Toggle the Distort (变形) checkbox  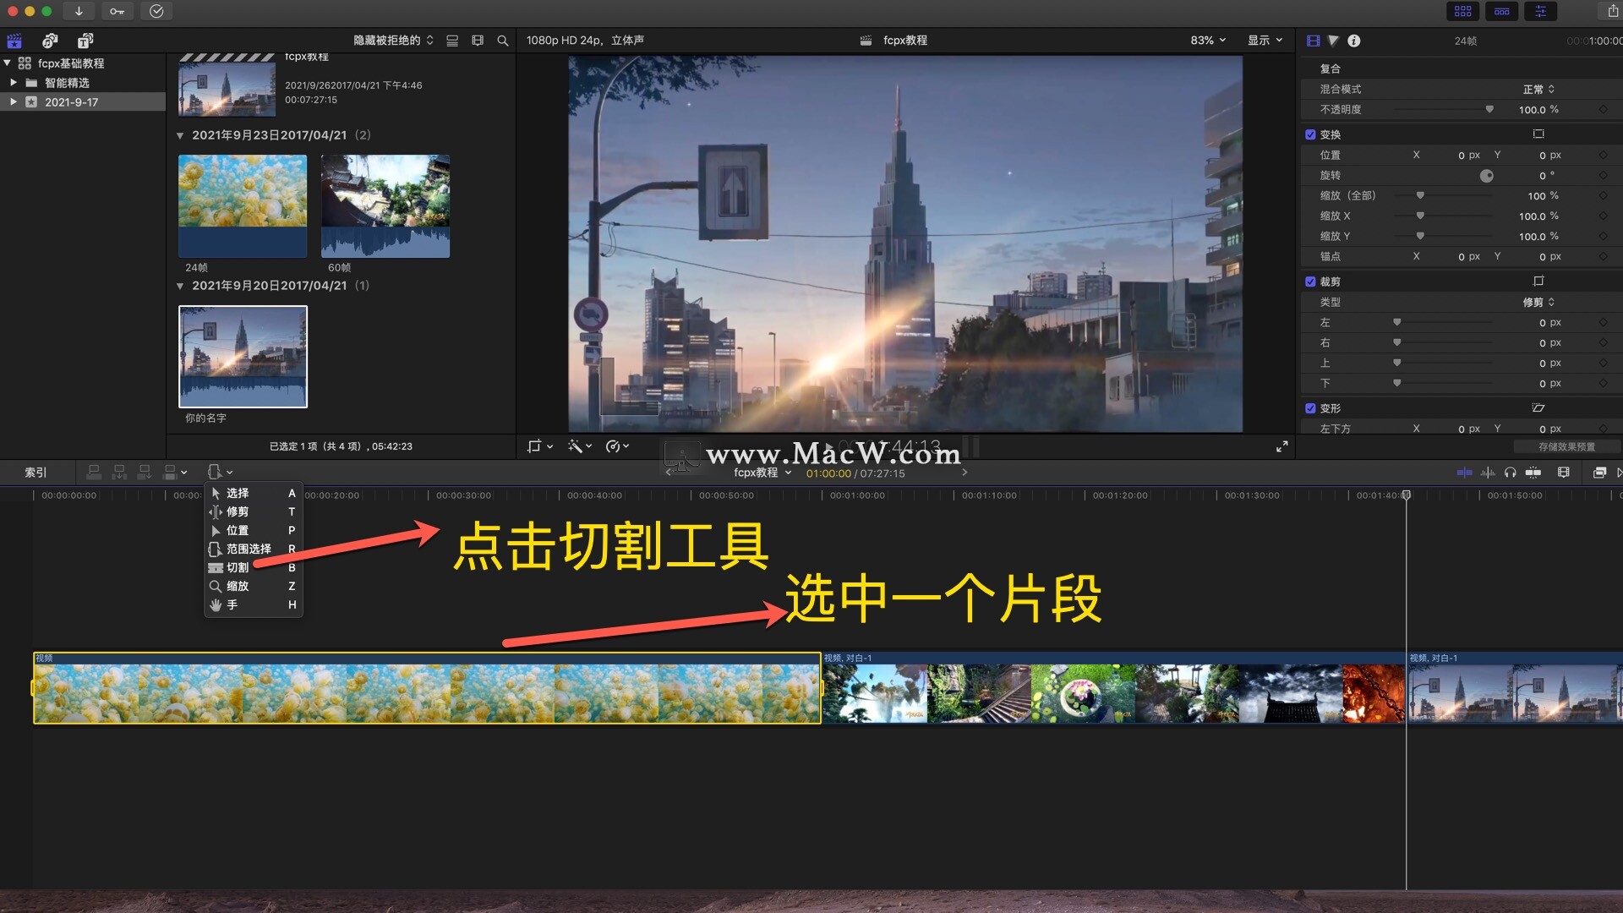click(1310, 408)
